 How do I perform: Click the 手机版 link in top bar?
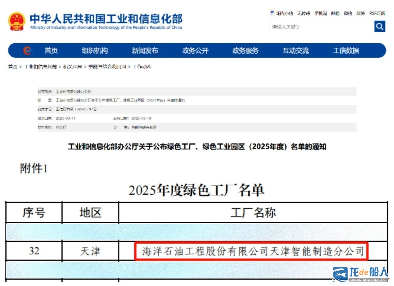tap(320, 14)
